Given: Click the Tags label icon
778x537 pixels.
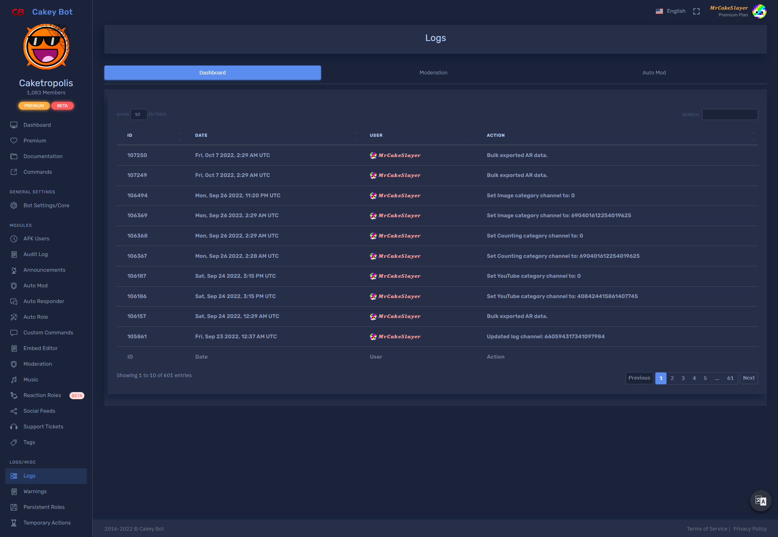Looking at the screenshot, I should point(14,442).
